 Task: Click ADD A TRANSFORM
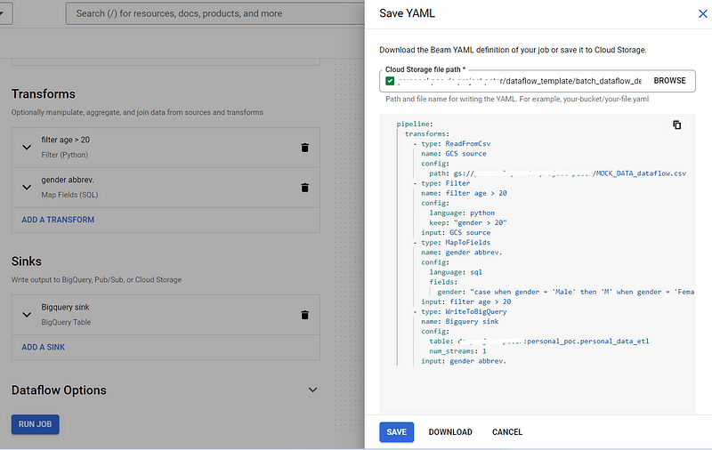pos(58,220)
